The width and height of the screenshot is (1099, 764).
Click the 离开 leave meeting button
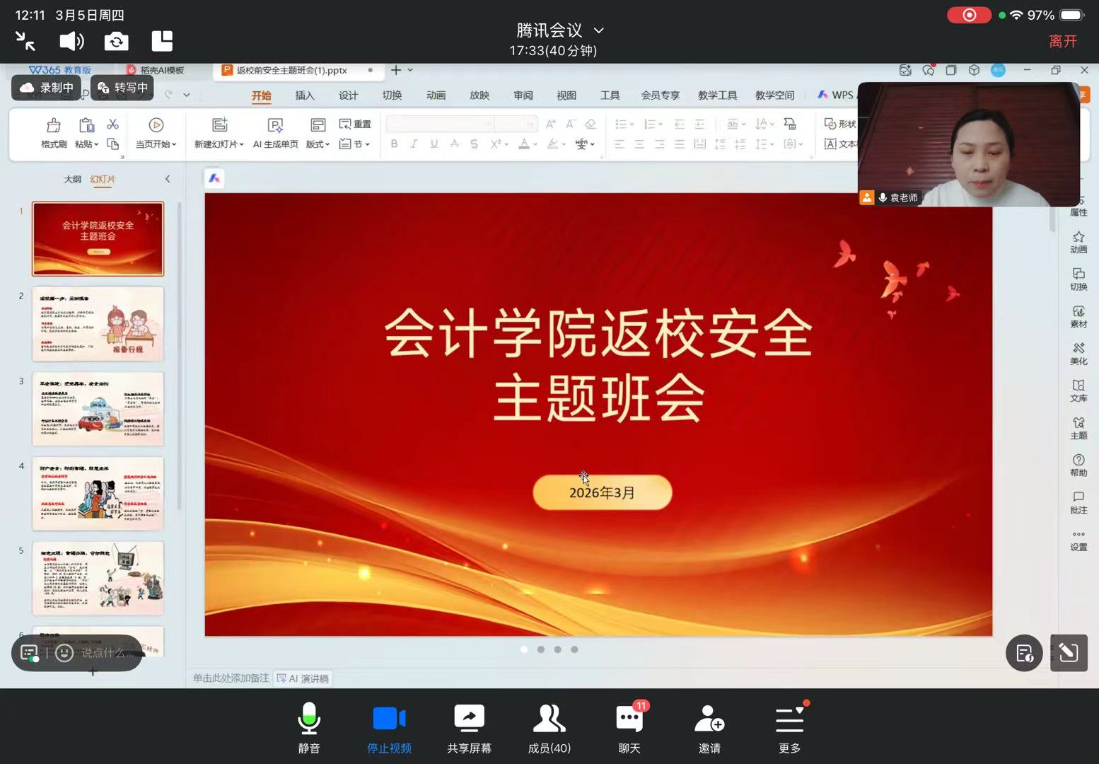click(1063, 41)
